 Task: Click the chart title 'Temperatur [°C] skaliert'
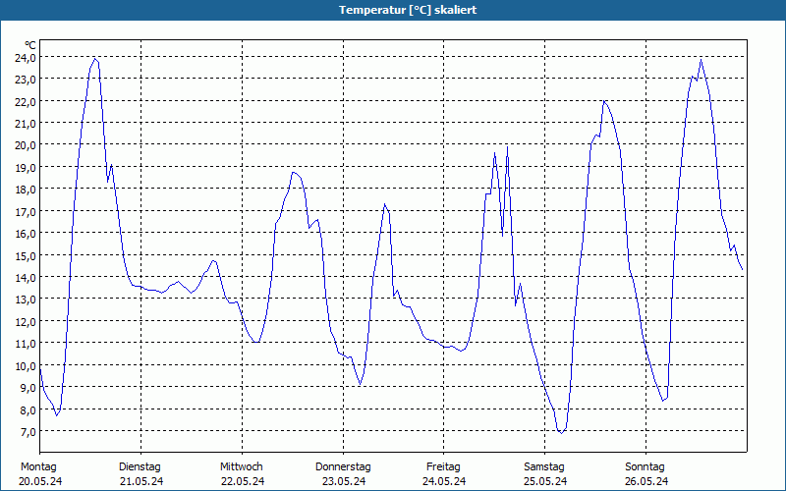[408, 10]
